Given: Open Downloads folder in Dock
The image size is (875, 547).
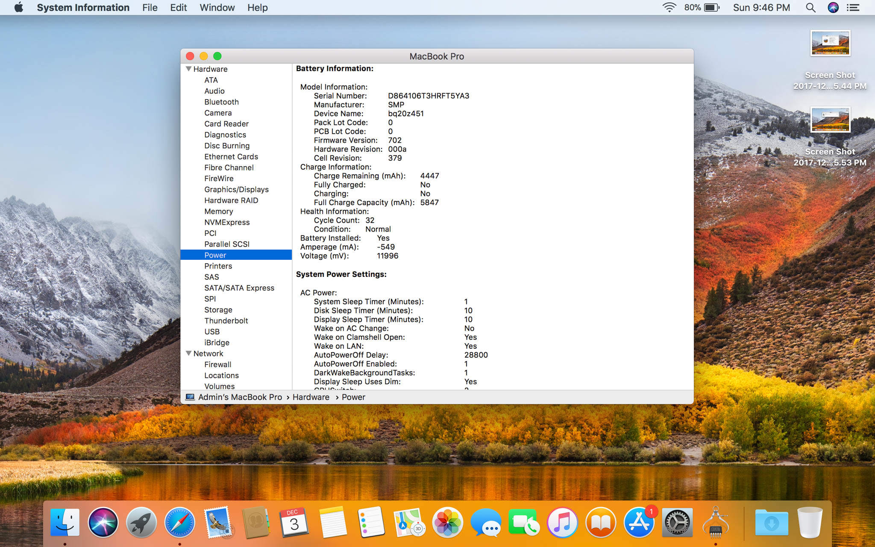Looking at the screenshot, I should (x=771, y=522).
